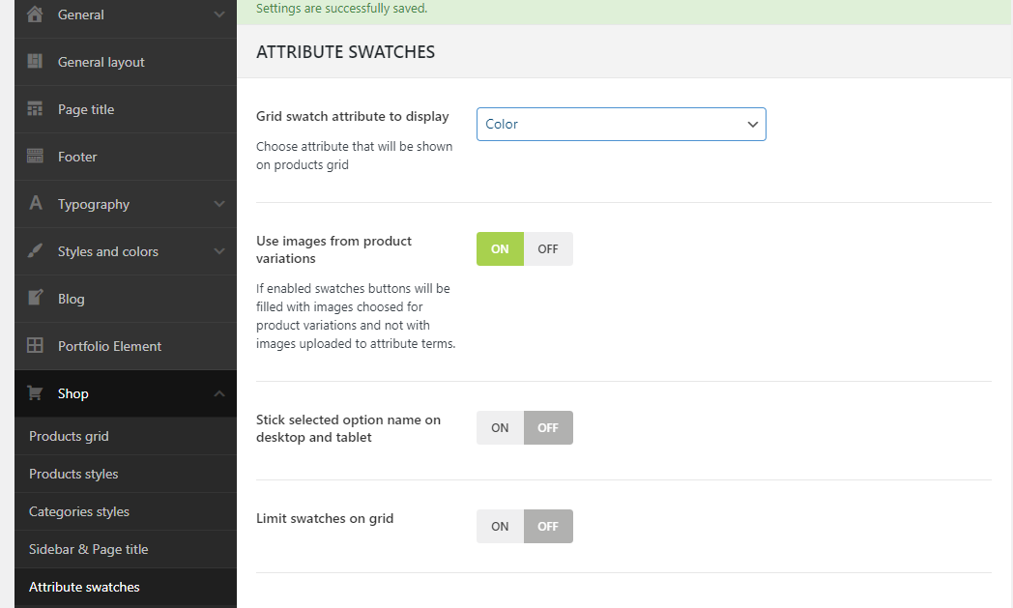Turn off Use images from product variations
The image size is (1013, 608).
point(548,249)
